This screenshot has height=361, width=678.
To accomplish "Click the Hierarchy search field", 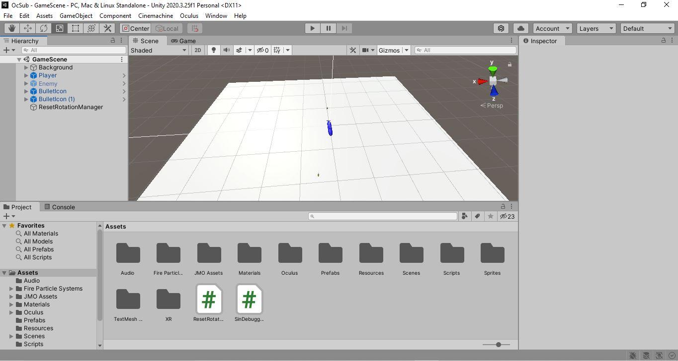I will coord(74,50).
